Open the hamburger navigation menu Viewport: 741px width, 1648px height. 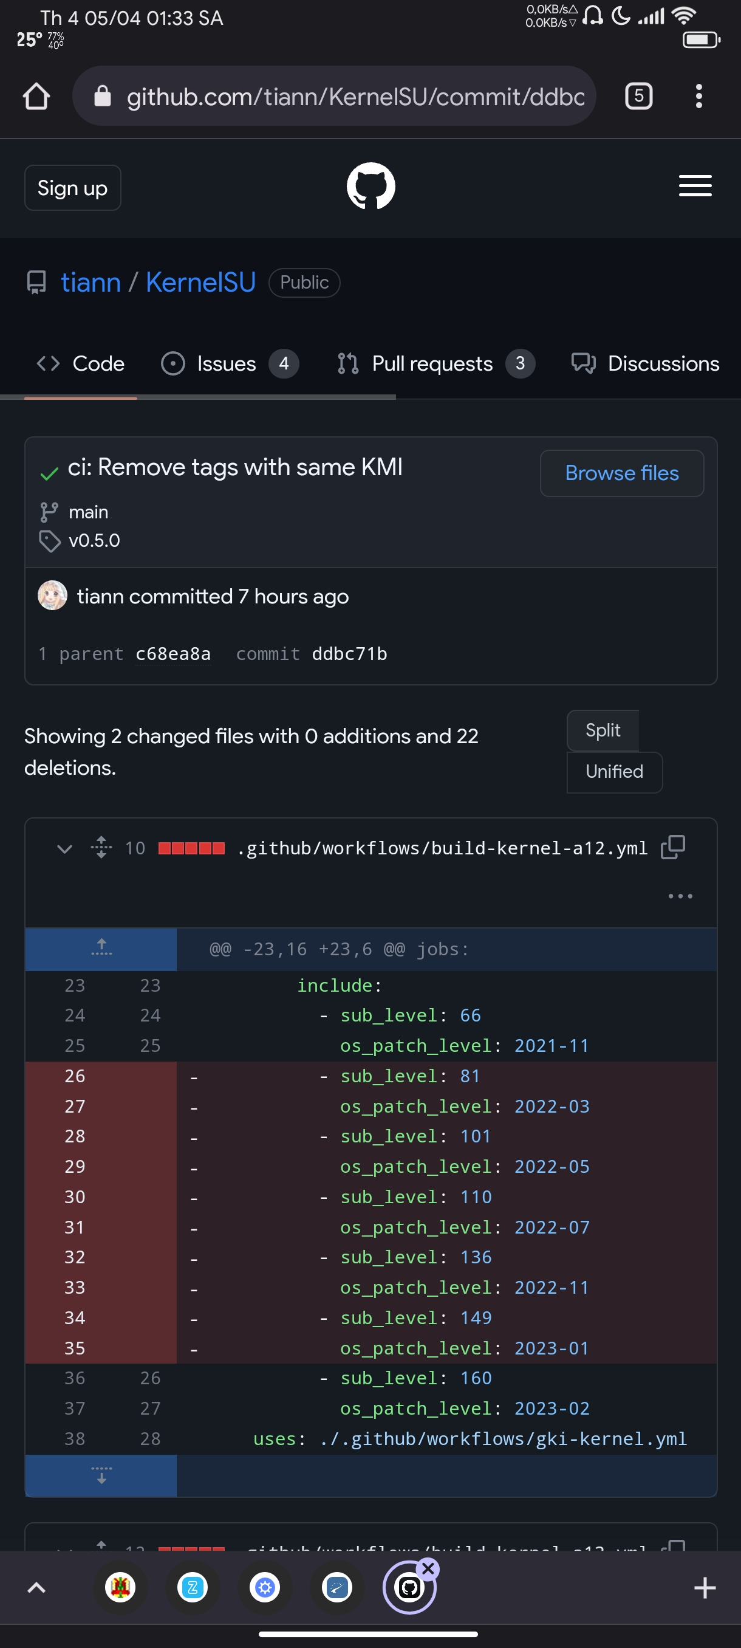[694, 186]
